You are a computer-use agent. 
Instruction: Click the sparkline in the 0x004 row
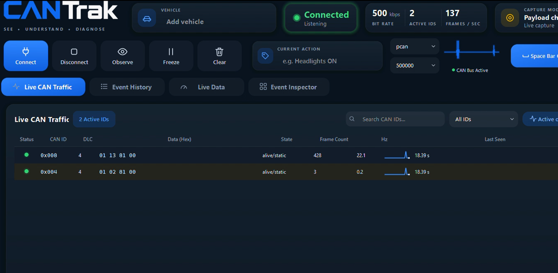(397, 172)
